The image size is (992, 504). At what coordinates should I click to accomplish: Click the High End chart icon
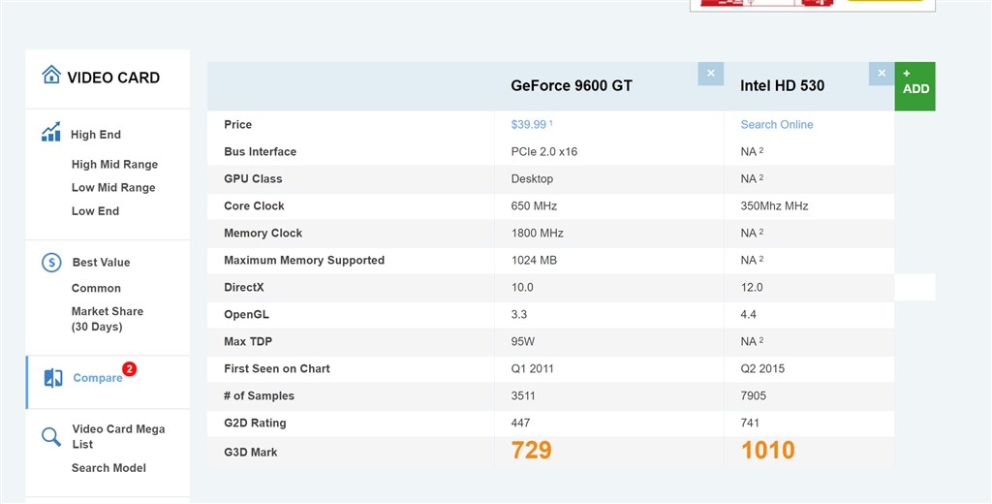[x=51, y=133]
